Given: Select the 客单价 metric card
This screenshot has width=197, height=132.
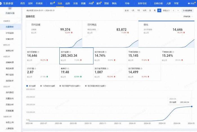Looking at the screenshot, I should pos(76,72).
